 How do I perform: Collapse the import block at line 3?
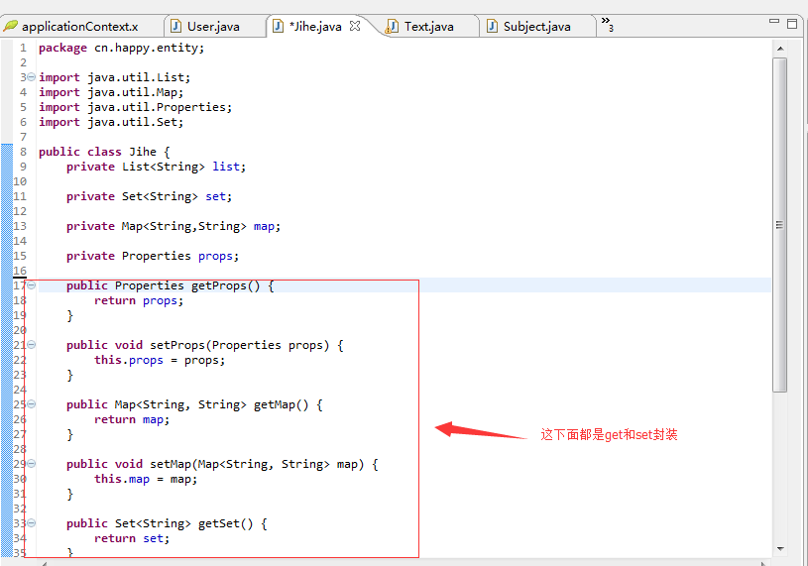point(32,76)
